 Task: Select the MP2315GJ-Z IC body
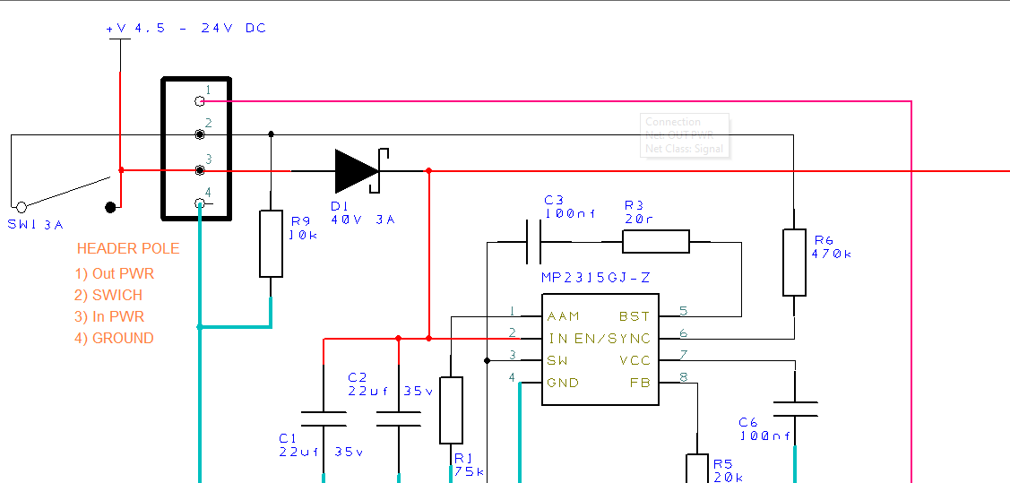(x=600, y=349)
